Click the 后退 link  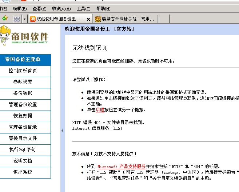click(x=100, y=110)
